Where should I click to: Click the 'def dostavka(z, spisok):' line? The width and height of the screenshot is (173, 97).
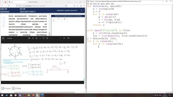(x=104, y=6)
